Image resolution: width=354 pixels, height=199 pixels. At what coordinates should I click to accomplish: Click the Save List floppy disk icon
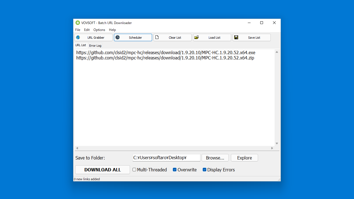[236, 37]
